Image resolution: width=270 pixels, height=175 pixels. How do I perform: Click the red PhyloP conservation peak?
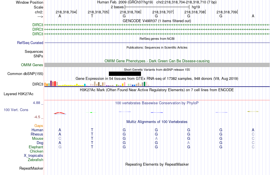59,113
